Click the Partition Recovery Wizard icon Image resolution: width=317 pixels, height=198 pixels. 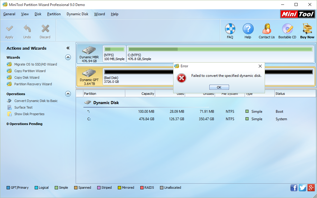[x=9, y=84]
